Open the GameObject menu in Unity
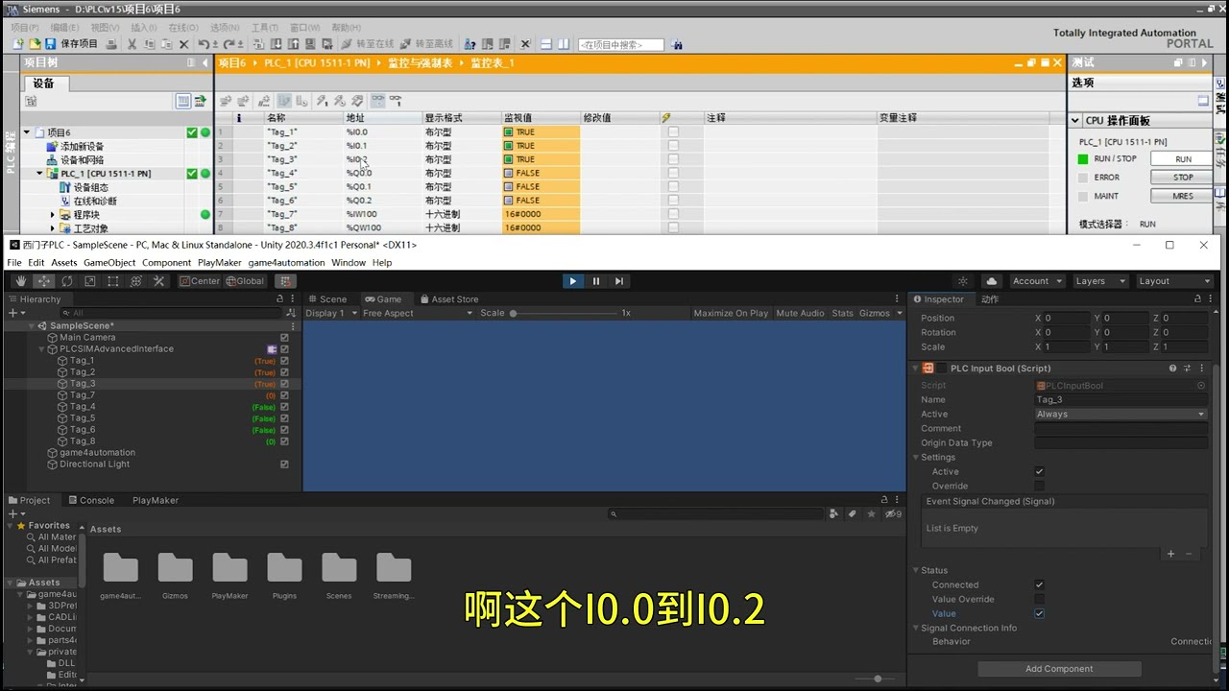Screen dimensions: 1229x691 [109, 263]
